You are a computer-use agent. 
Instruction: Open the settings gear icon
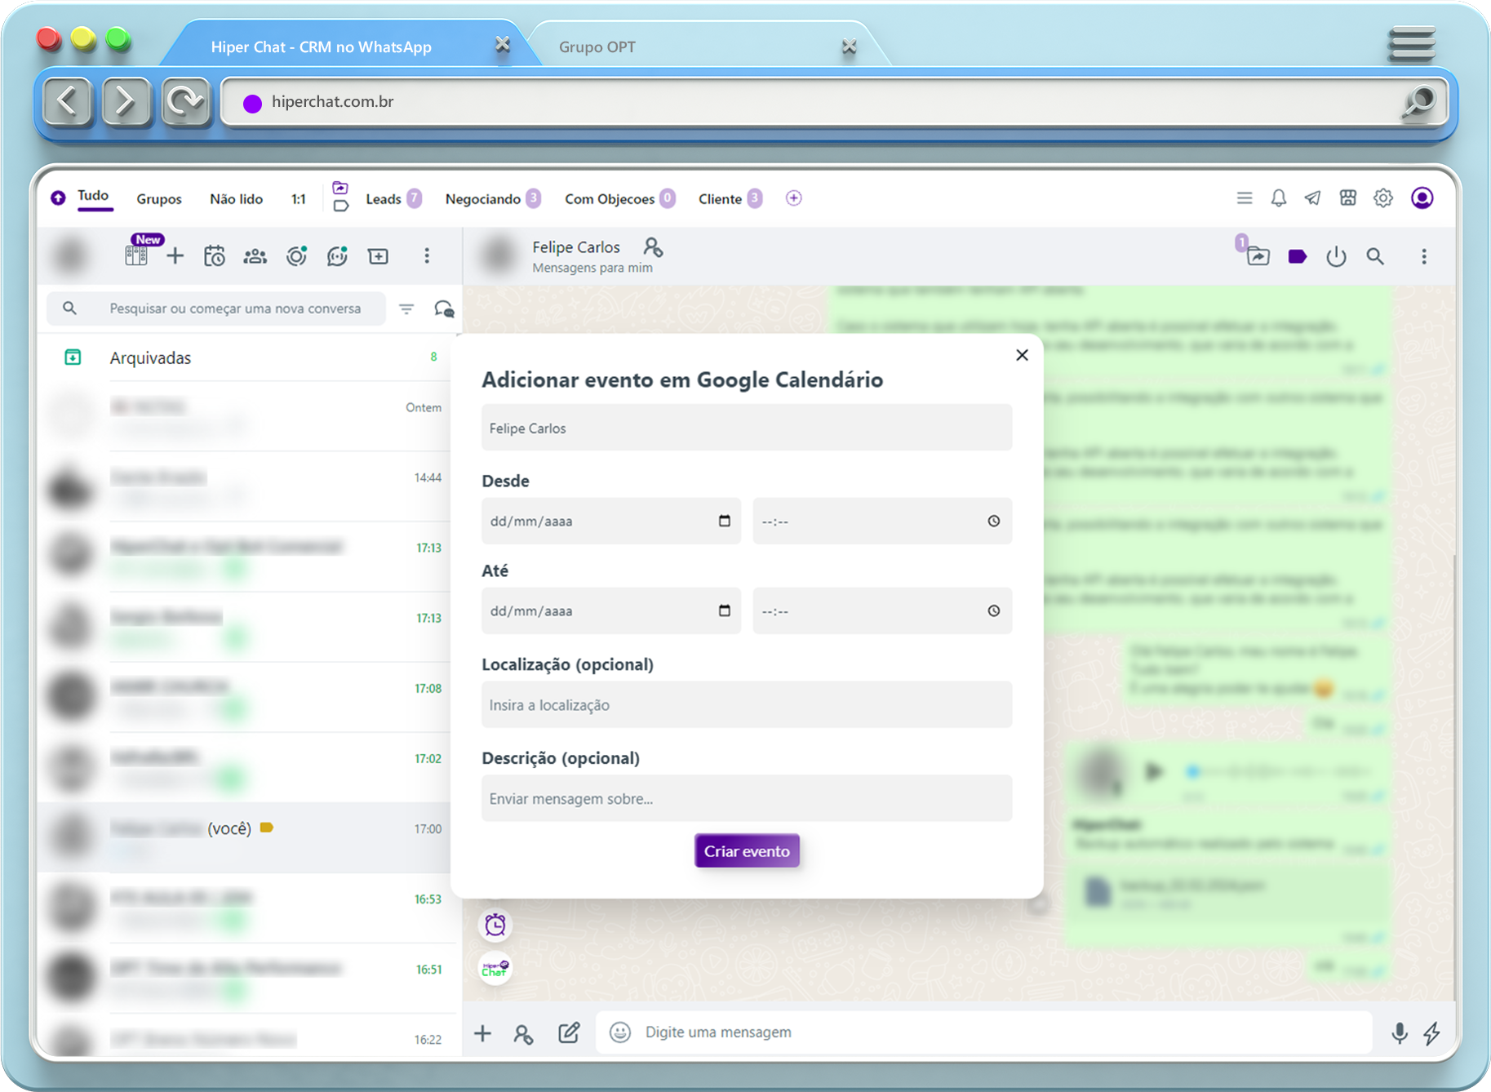click(x=1382, y=198)
